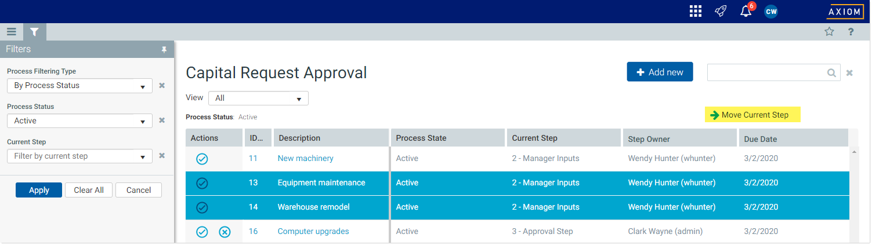Open help question mark icon
This screenshot has width=872, height=245.
click(851, 32)
